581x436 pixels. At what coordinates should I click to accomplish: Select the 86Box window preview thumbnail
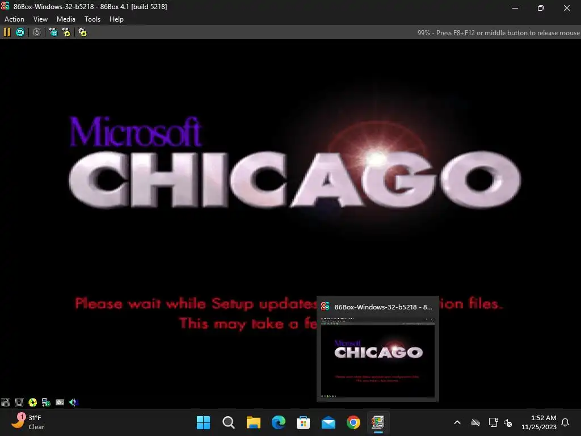click(377, 358)
